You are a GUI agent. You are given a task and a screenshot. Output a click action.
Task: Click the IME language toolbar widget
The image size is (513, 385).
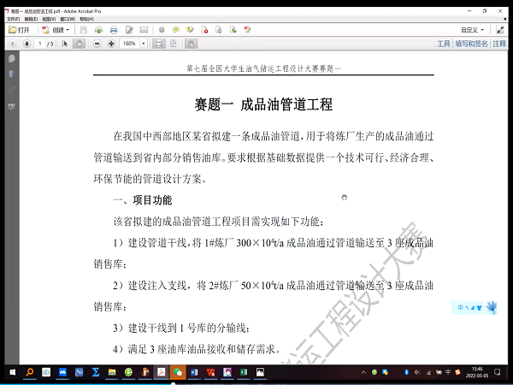474,307
